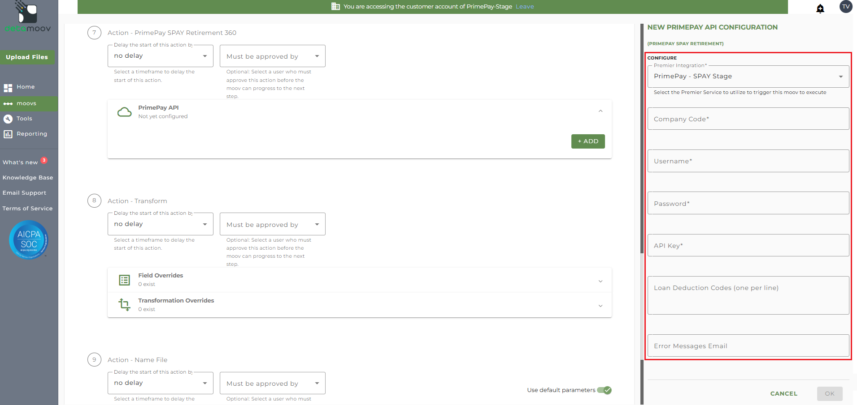Click the 'Action - PrimePay SPAY Retirement 360' heading
Image resolution: width=857 pixels, height=405 pixels.
coord(172,33)
